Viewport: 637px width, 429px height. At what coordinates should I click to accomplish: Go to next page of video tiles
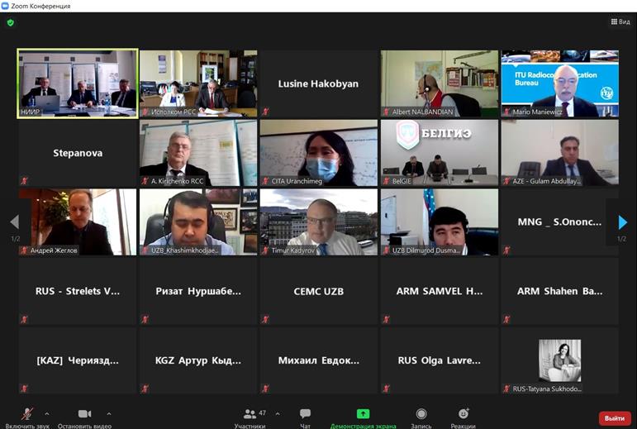[x=622, y=222]
